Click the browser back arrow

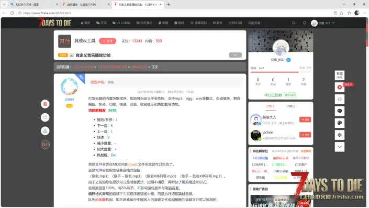4,13
